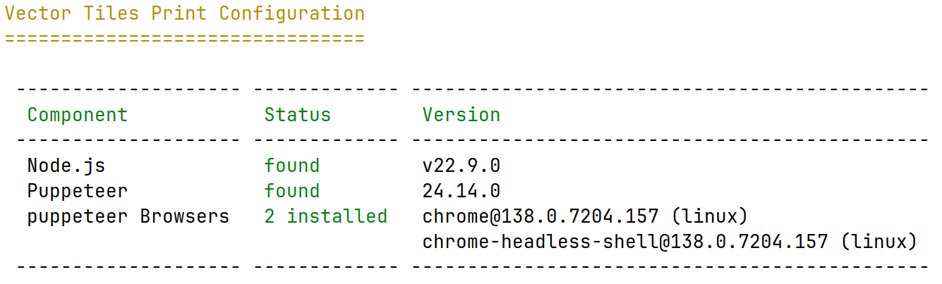Click the dashed line above the Component header
This screenshot has width=942, height=284.
(x=128, y=89)
